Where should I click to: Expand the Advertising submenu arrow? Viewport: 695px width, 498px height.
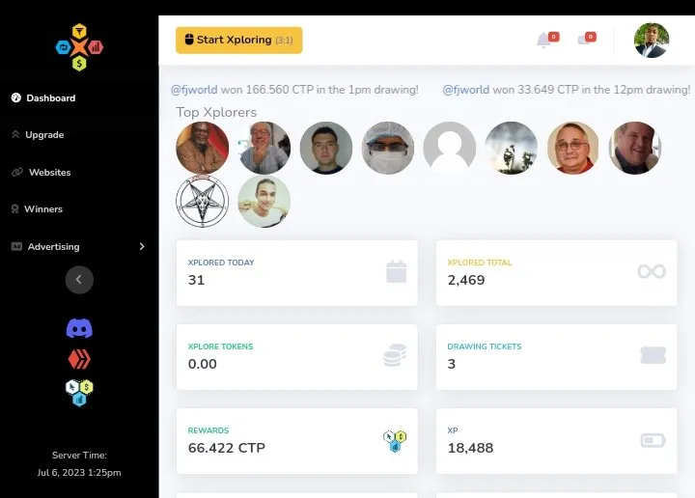(142, 246)
